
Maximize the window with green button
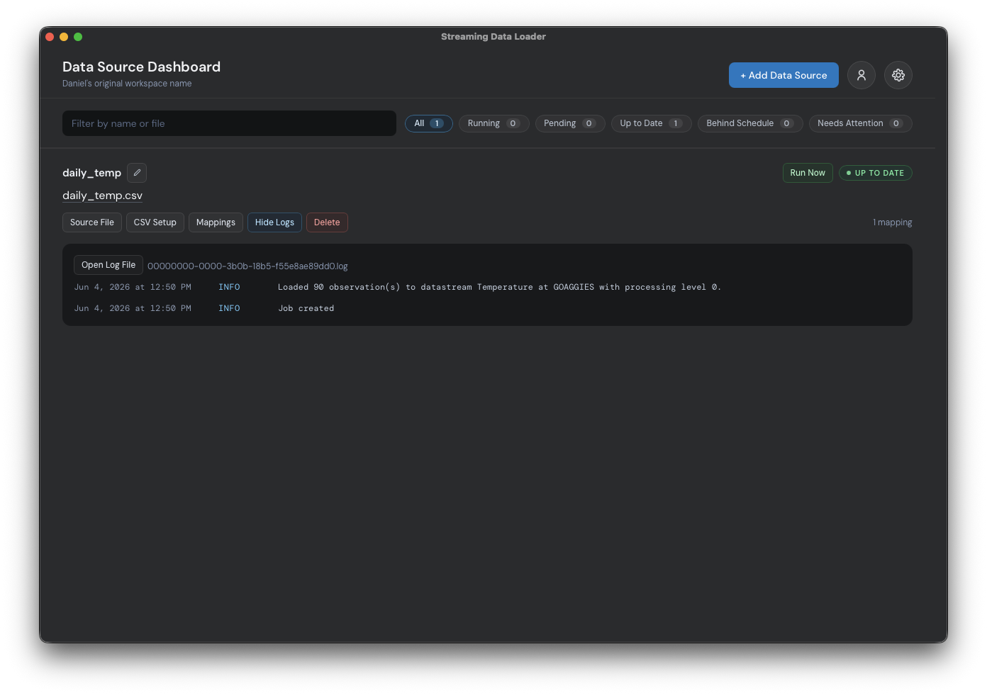(x=78, y=37)
